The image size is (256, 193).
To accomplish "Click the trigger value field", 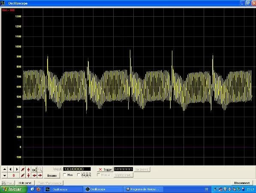I will (x=123, y=169).
